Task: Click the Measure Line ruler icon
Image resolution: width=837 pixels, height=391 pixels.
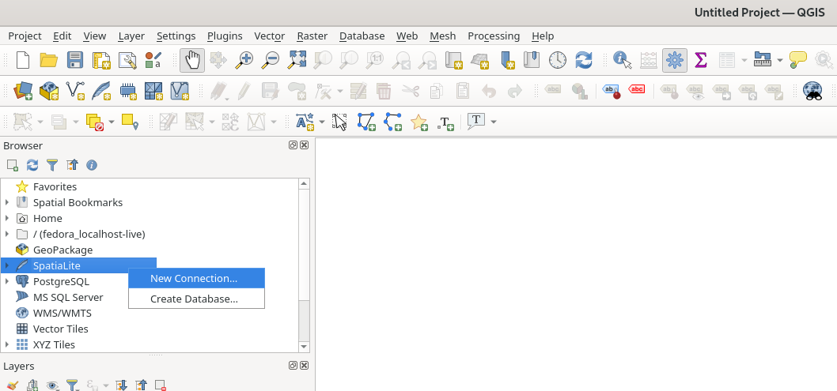Action: (x=763, y=60)
